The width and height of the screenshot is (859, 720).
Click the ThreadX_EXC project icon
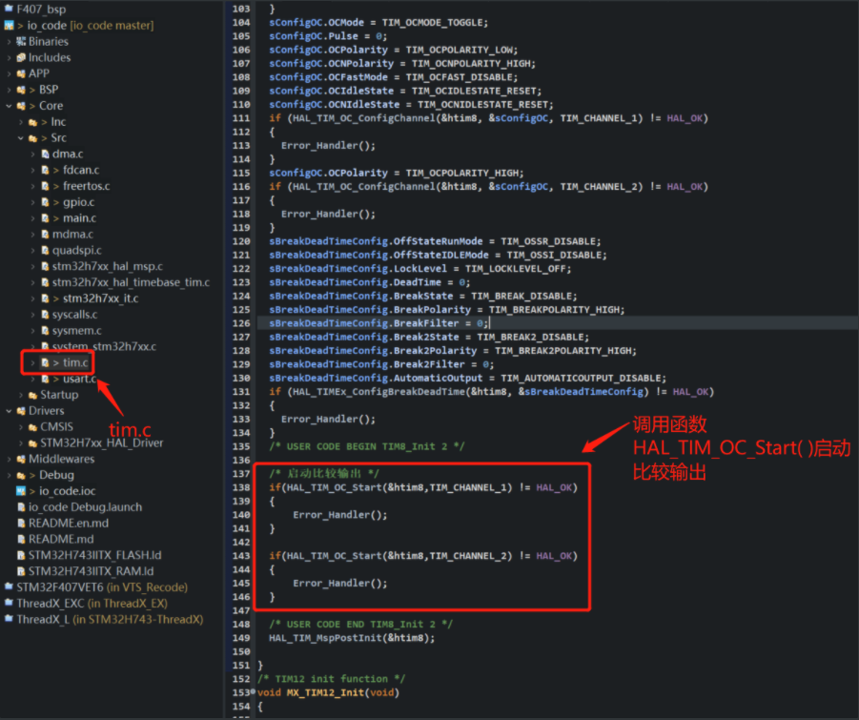[9, 604]
